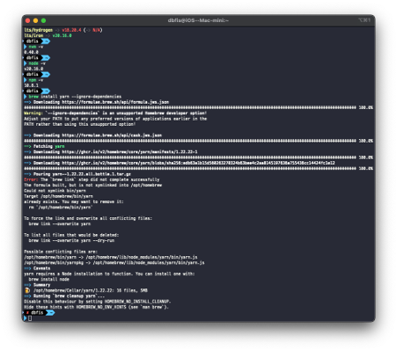
Task: Click the 'lts/hydrogen' line at top
Action: point(63,30)
